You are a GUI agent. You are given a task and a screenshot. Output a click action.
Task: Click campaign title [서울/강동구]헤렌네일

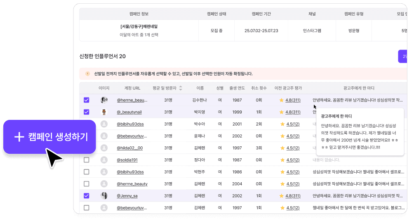[139, 26]
